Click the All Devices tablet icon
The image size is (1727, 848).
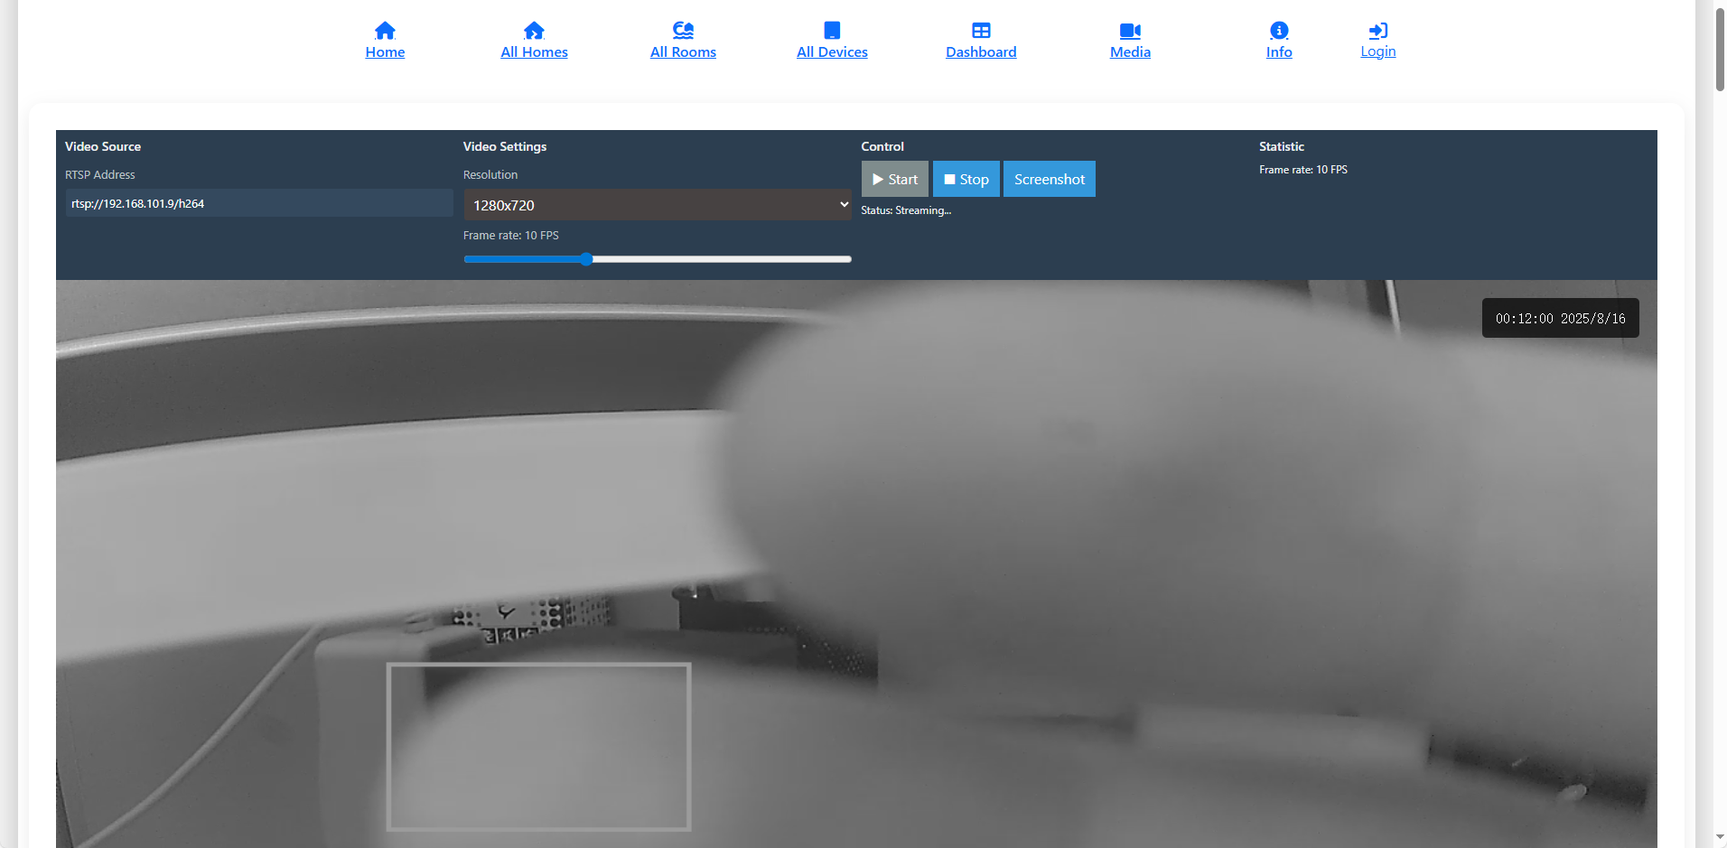pyautogui.click(x=832, y=31)
